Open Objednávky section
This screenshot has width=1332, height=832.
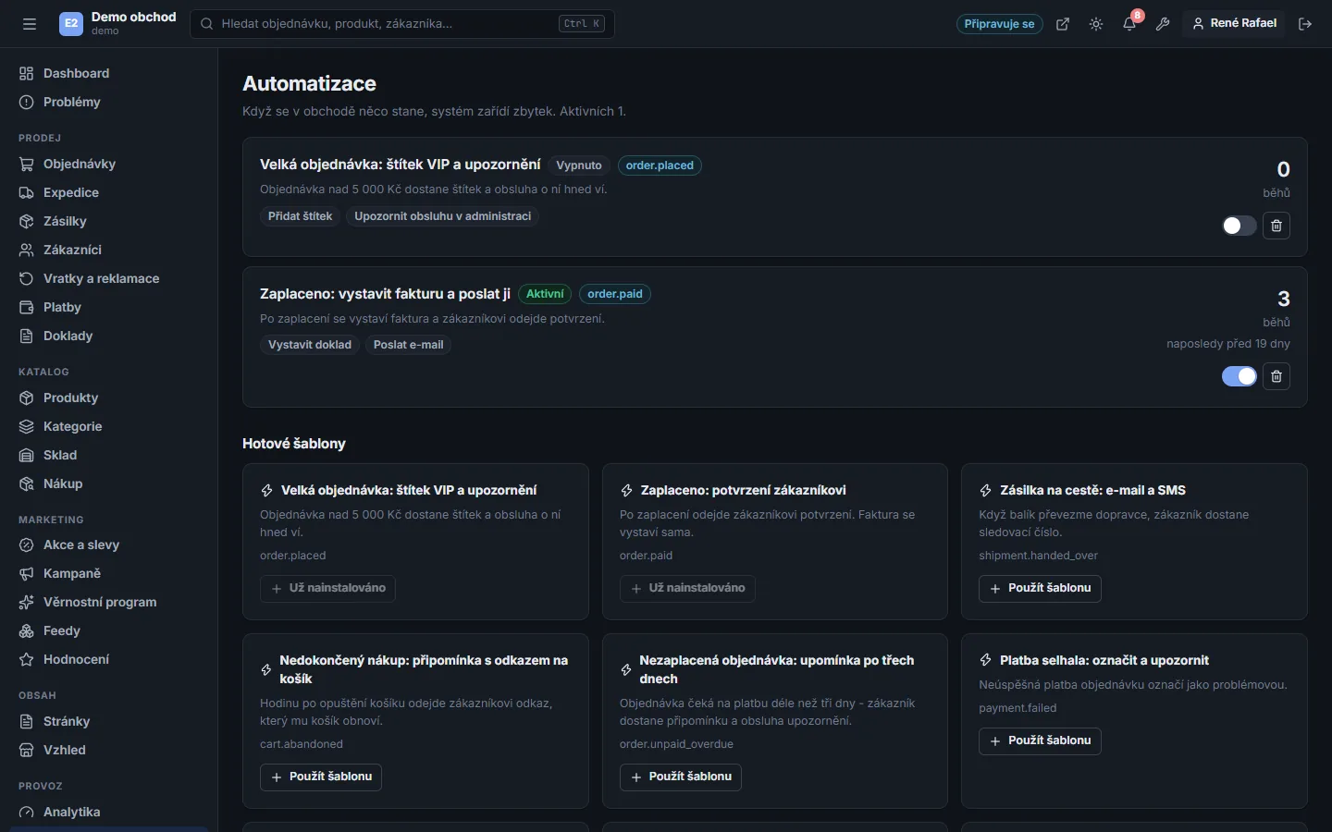pos(109,164)
